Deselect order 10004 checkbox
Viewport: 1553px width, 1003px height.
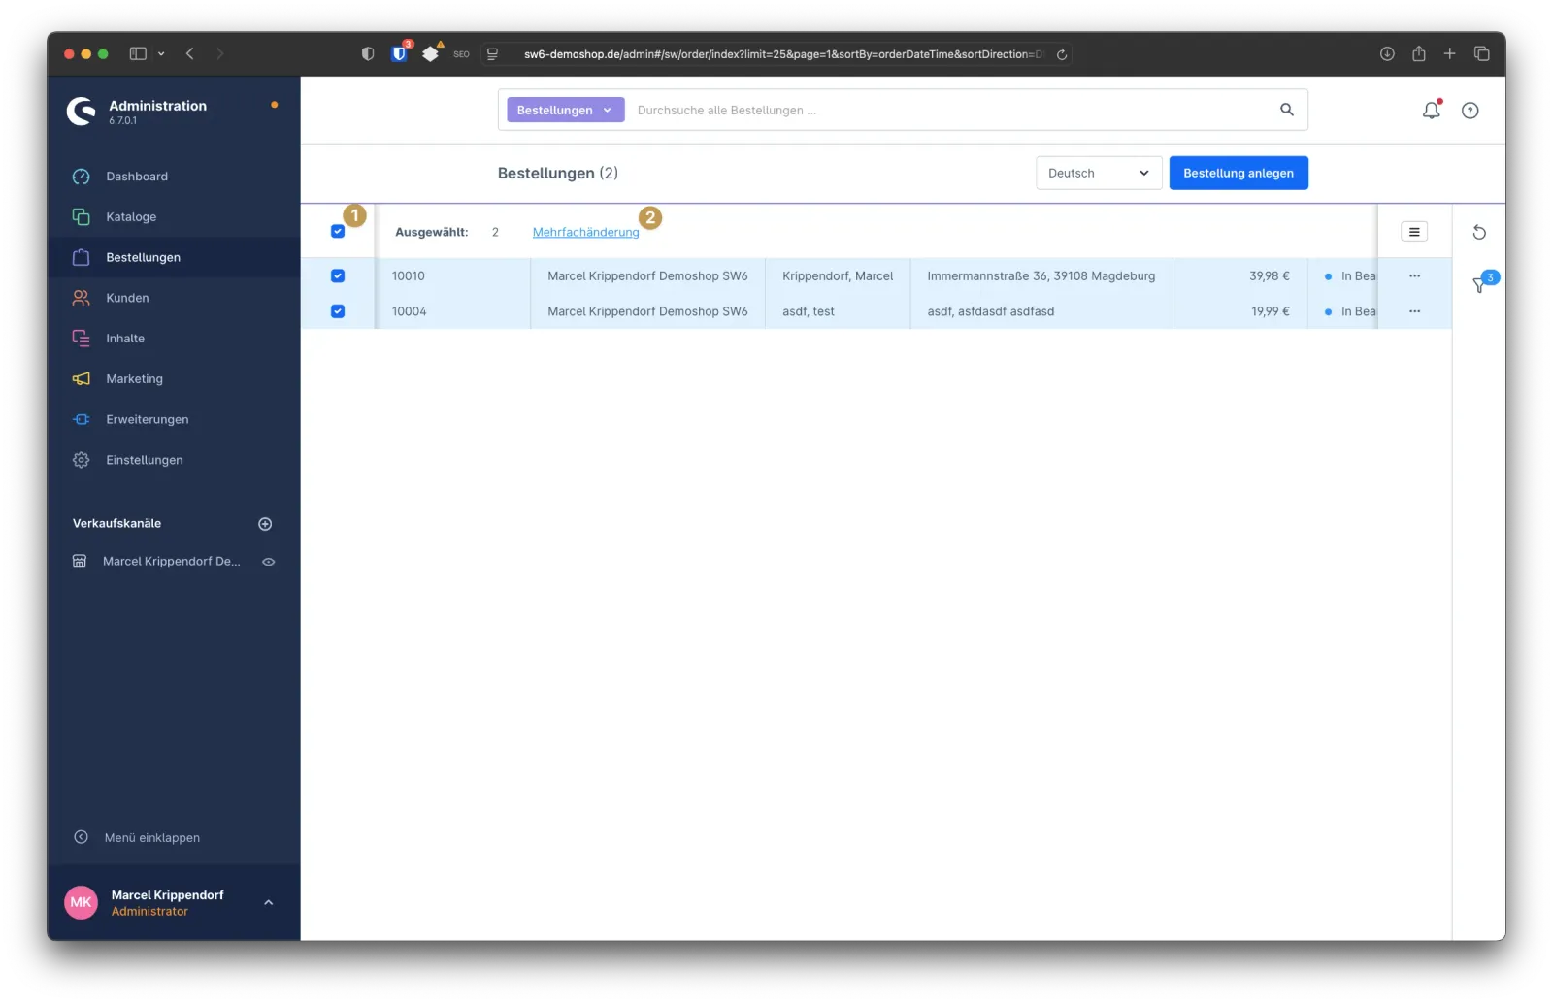point(338,311)
